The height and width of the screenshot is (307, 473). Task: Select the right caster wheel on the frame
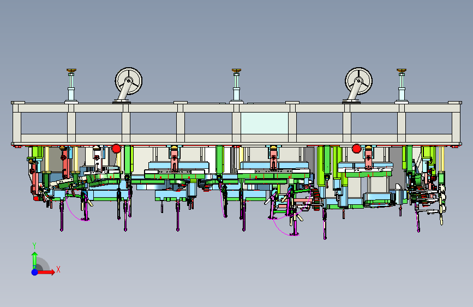[x=358, y=81]
